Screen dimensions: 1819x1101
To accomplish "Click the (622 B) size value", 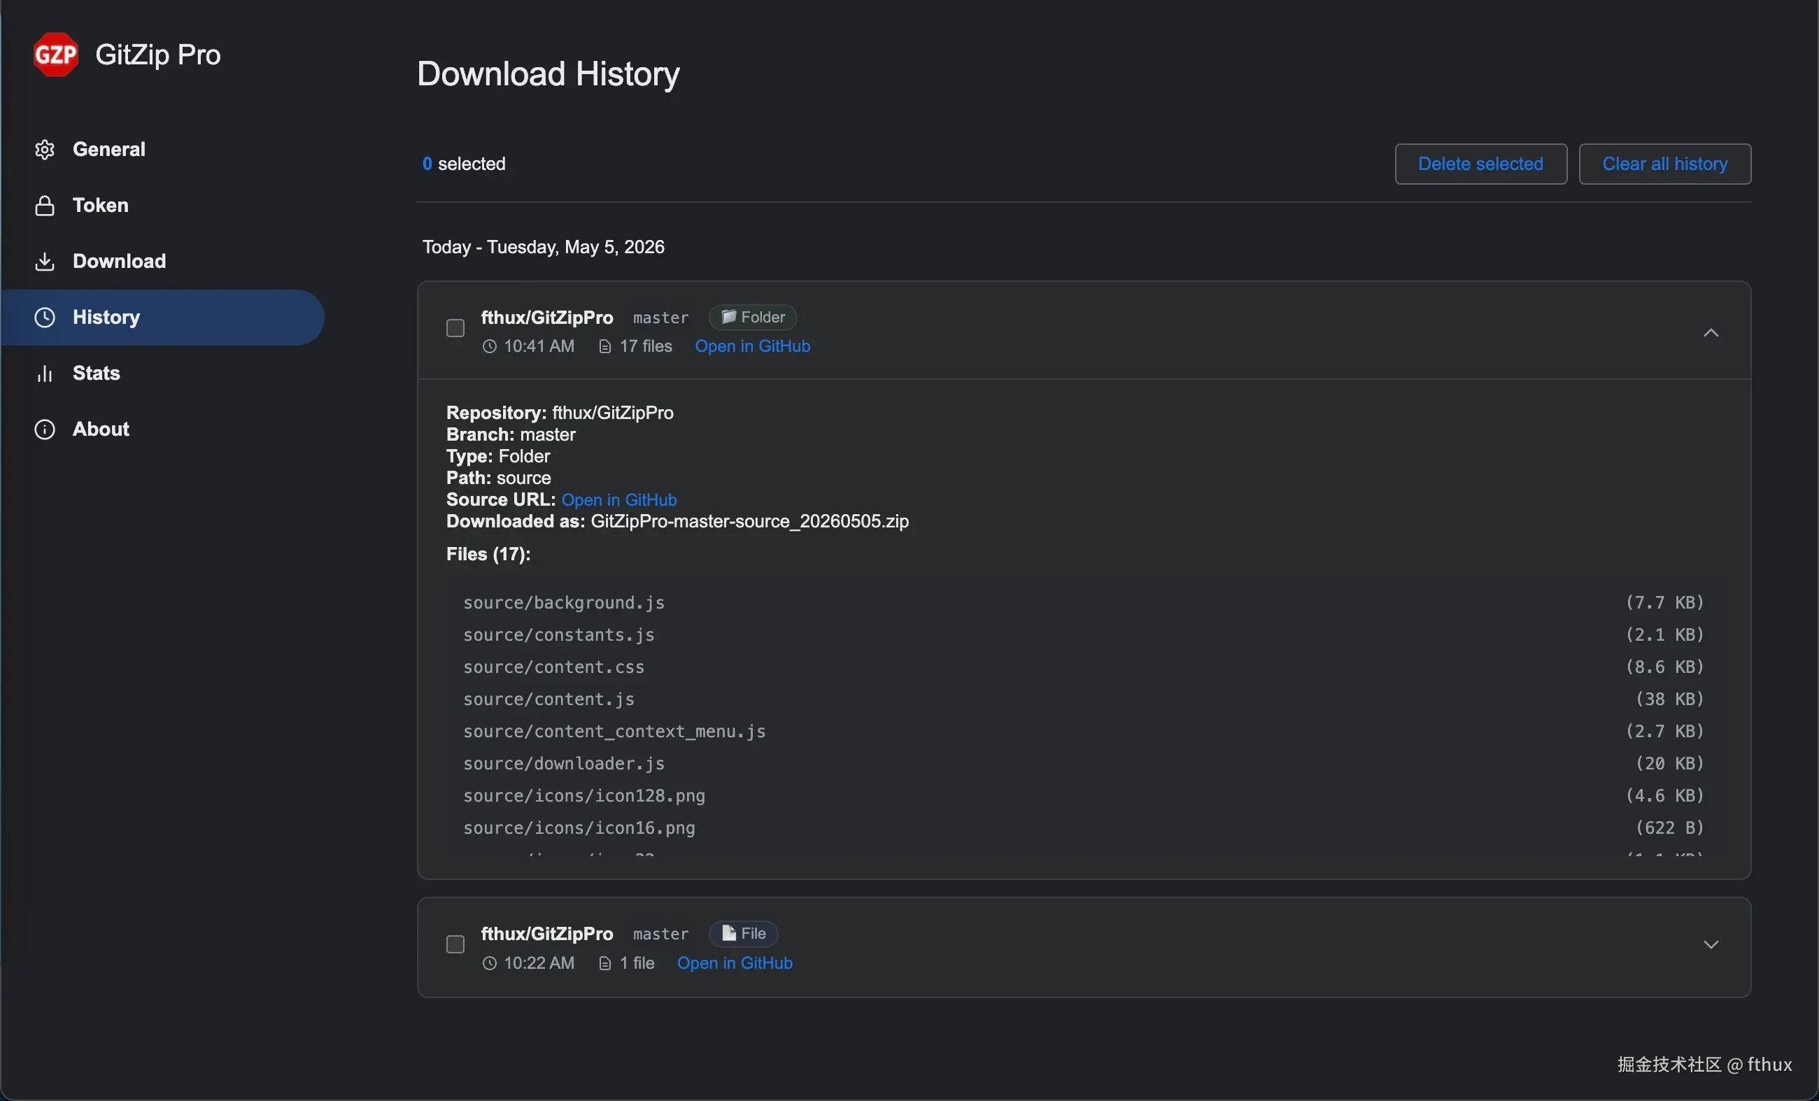I will coord(1670,828).
